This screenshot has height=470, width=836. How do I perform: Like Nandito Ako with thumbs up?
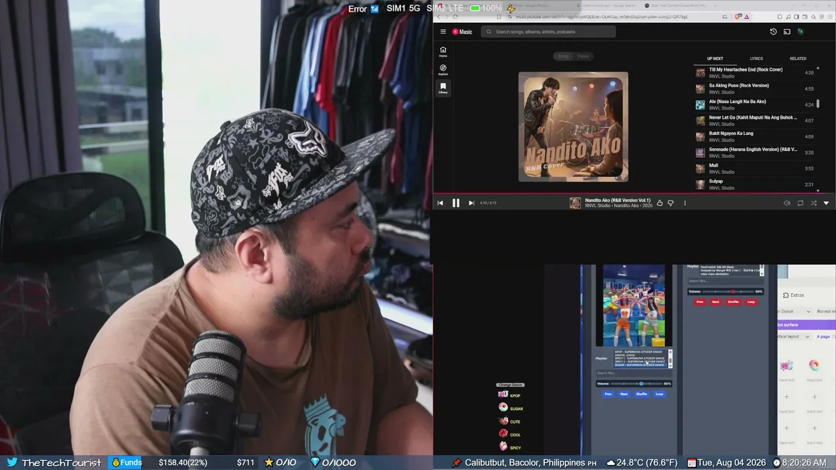[660, 203]
